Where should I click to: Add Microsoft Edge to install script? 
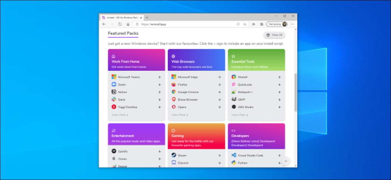click(220, 77)
